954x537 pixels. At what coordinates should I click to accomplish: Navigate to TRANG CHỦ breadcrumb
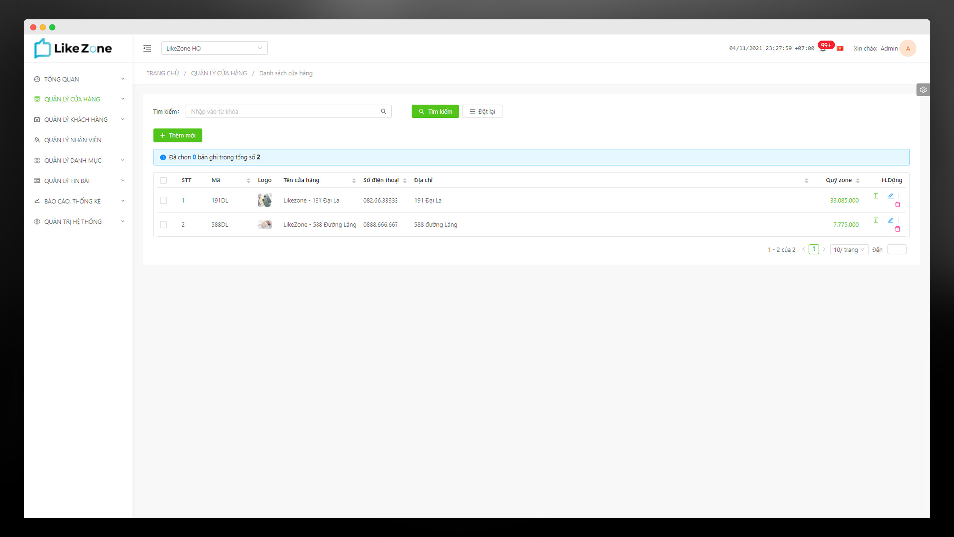click(x=162, y=73)
